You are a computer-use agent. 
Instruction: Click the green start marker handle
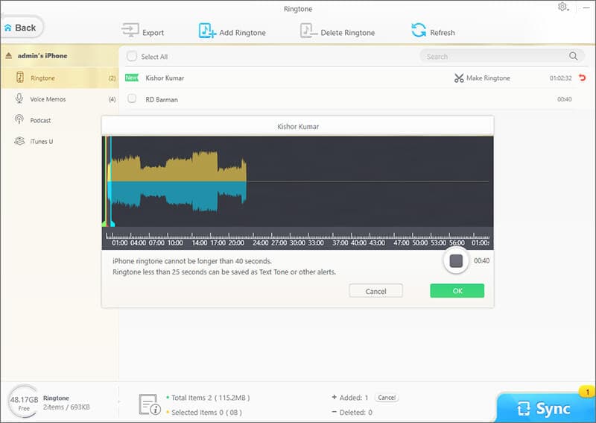(x=104, y=223)
